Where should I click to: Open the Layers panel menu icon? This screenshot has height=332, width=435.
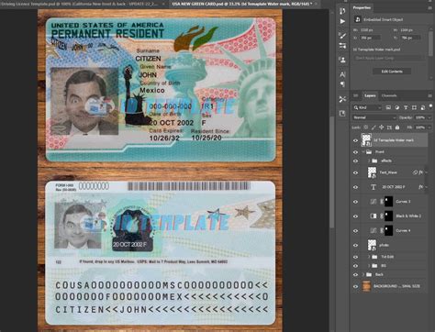tap(429, 96)
